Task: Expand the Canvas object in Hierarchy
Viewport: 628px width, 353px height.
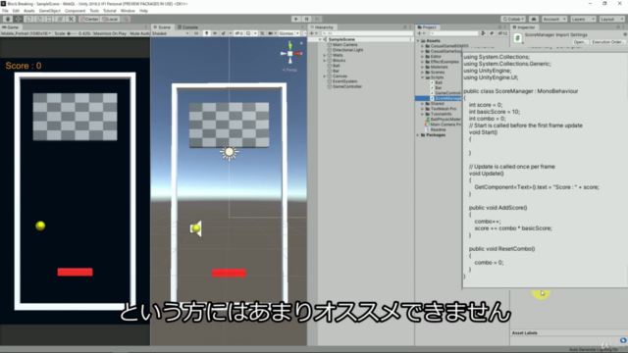Action: tap(325, 76)
